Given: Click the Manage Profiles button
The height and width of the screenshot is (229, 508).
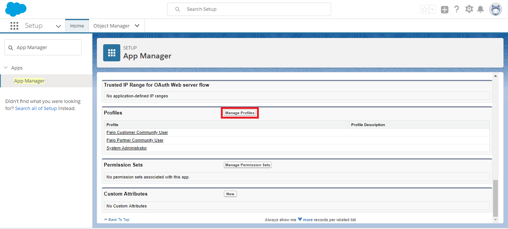Looking at the screenshot, I should click(x=240, y=113).
